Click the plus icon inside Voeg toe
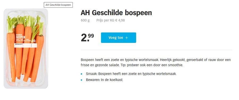 point(126,38)
